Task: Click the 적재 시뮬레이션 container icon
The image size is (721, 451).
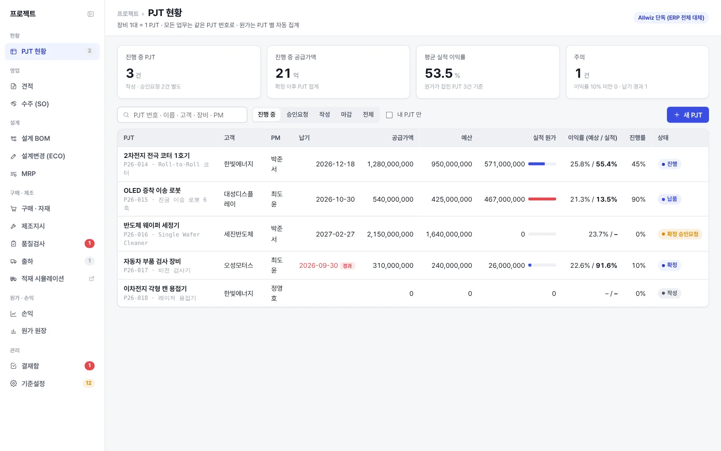Action: tap(13, 279)
